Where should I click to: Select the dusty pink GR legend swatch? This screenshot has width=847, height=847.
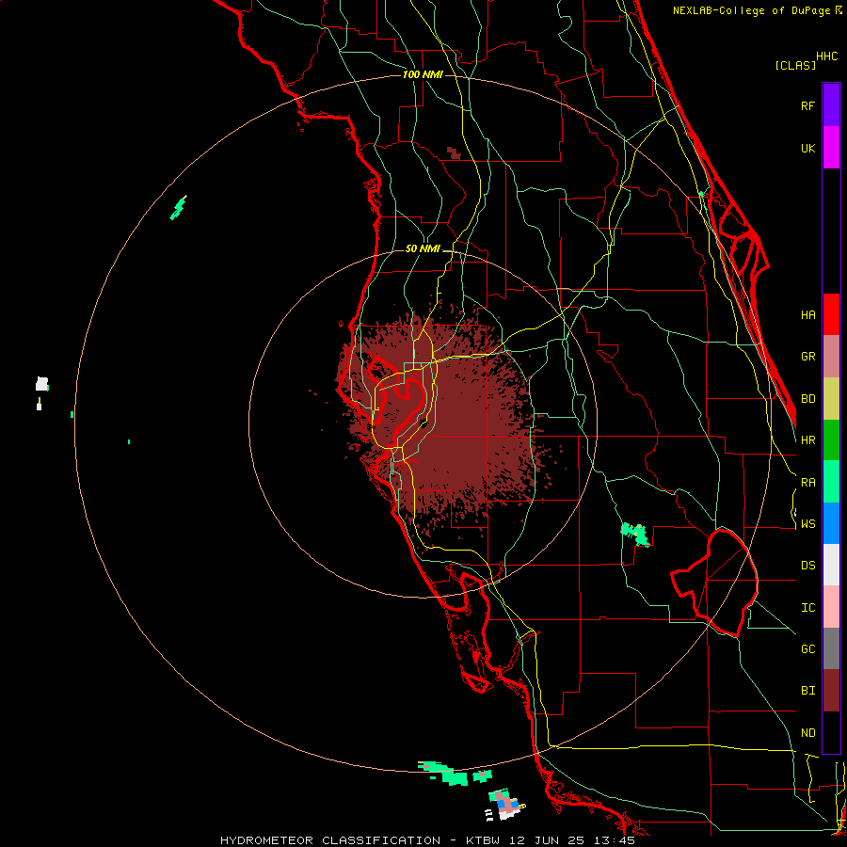[x=831, y=357]
